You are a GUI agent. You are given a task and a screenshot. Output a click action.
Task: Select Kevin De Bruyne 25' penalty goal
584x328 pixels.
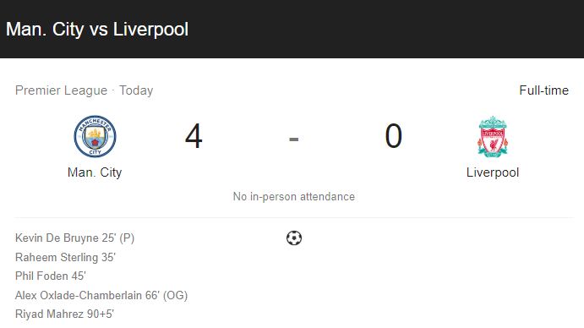(75, 238)
